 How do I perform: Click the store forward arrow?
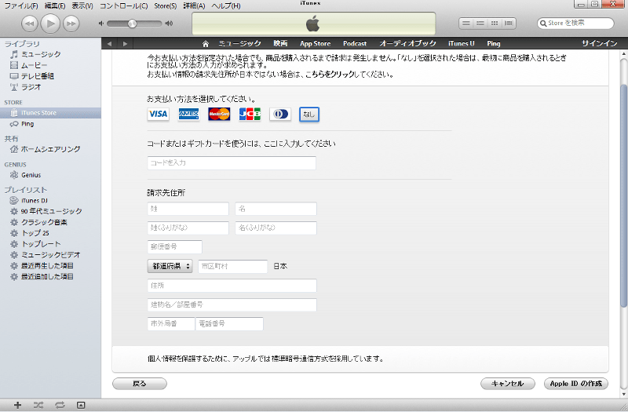point(125,44)
